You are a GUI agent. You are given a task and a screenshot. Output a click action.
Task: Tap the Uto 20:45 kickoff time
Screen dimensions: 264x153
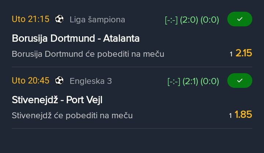click(x=30, y=81)
